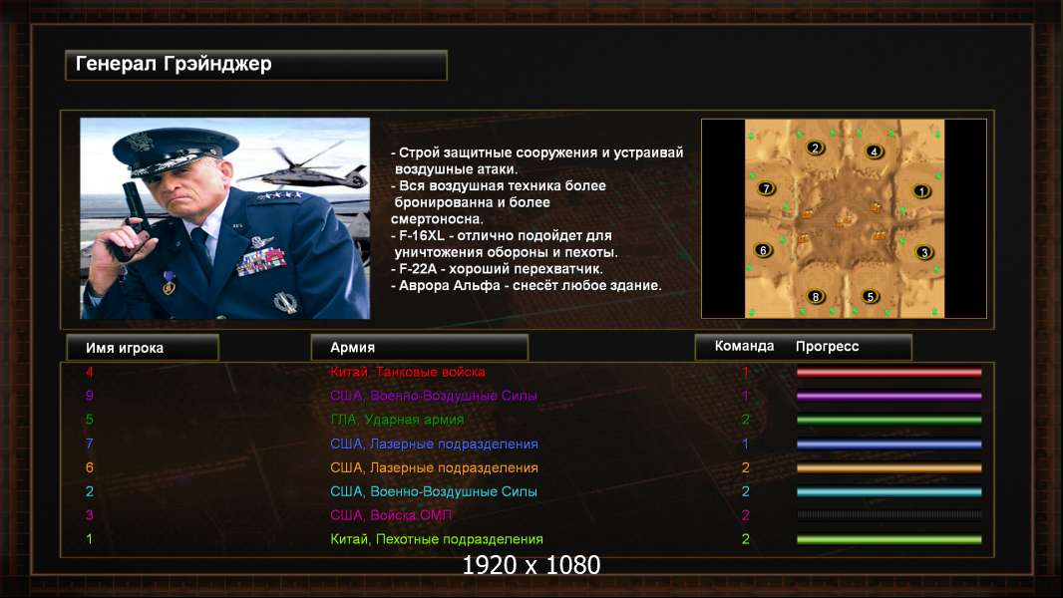Click purple 'США, Военно-Воздушные Силы' army
Image resolution: width=1063 pixels, height=598 pixels.
(x=433, y=396)
